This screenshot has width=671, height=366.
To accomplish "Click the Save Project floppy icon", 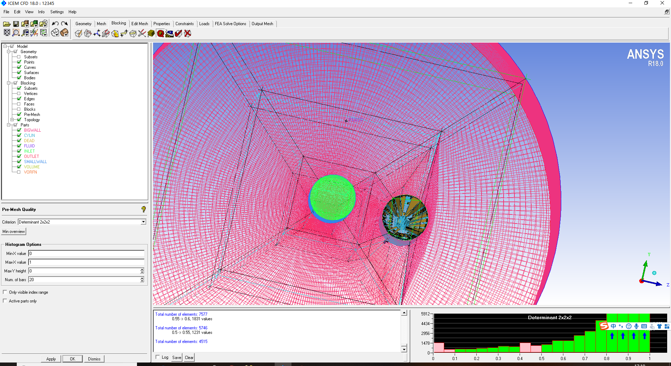I will pos(16,24).
